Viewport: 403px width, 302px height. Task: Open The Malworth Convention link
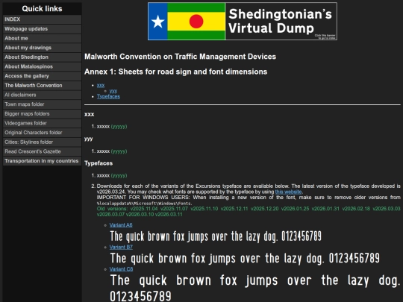pyautogui.click(x=42, y=86)
